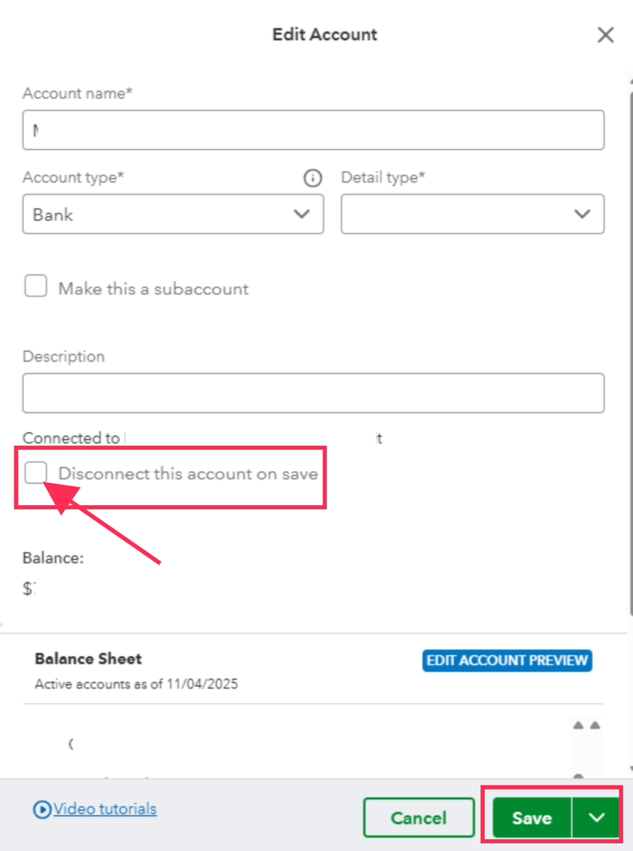
Task: Click the Account type info icon
Action: pyautogui.click(x=313, y=178)
